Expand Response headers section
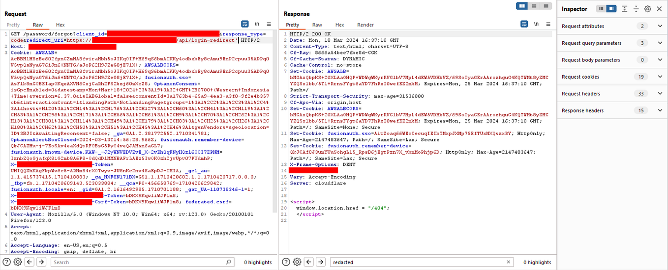This screenshot has height=270, width=668. [x=612, y=110]
